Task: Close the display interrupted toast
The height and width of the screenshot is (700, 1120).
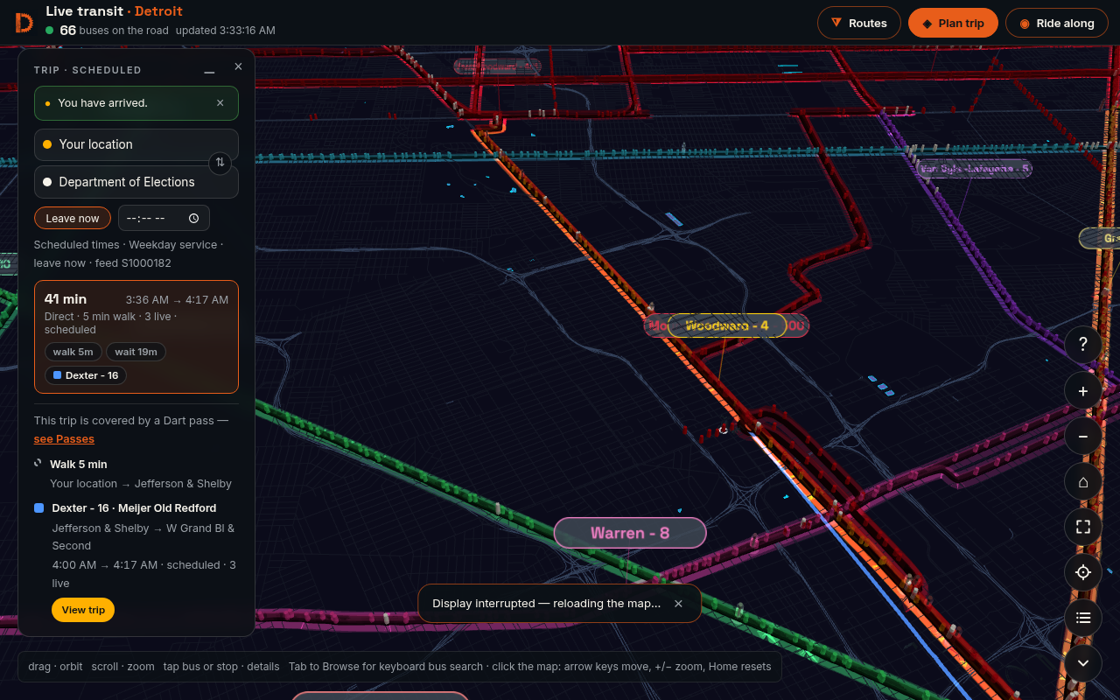Action: (678, 604)
